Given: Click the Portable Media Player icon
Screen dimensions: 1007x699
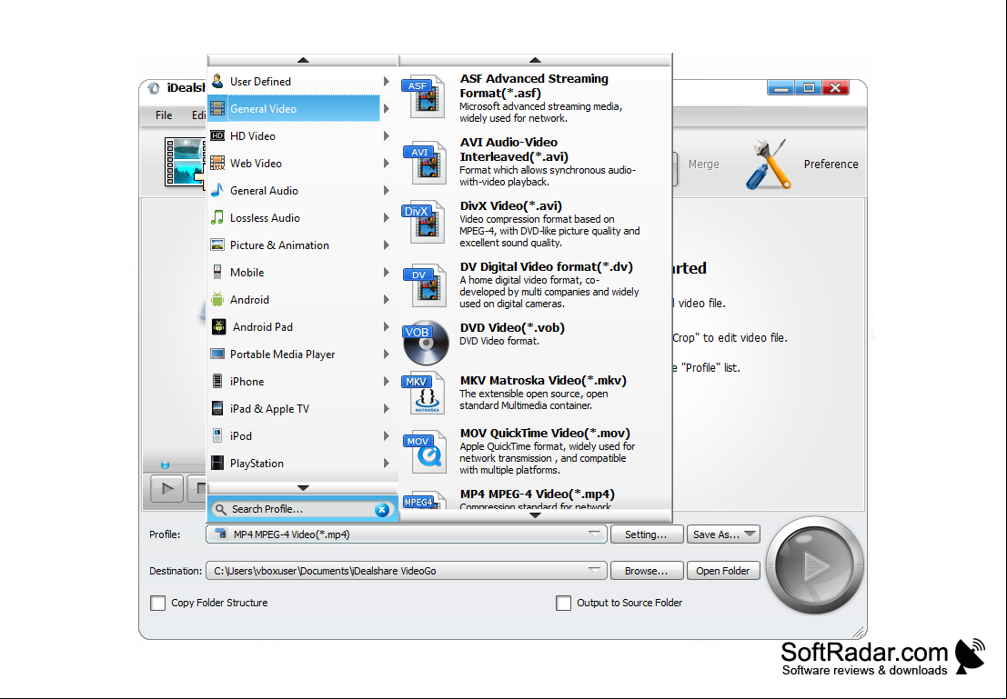Looking at the screenshot, I should [x=217, y=354].
